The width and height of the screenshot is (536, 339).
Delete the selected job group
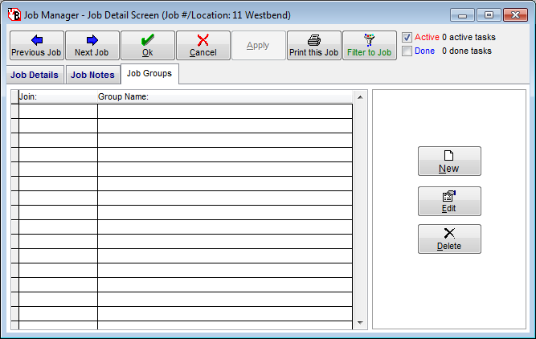tap(449, 239)
